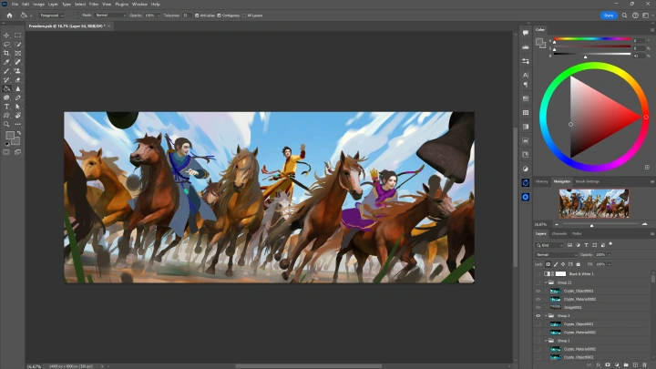Click the layer effects fx icon
The width and height of the screenshot is (656, 369).
pyautogui.click(x=599, y=364)
